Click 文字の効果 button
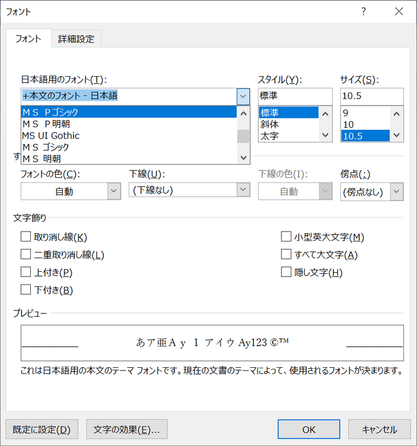Viewport: 417px width, 446px height. coord(127,429)
